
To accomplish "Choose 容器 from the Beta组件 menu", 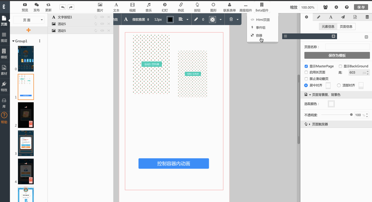I will tap(259, 35).
